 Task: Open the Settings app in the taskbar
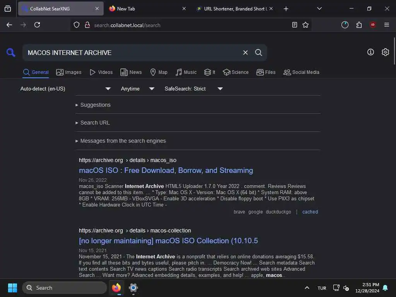pos(133,288)
